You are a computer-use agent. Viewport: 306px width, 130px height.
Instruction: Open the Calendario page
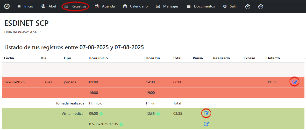coord(136,6)
